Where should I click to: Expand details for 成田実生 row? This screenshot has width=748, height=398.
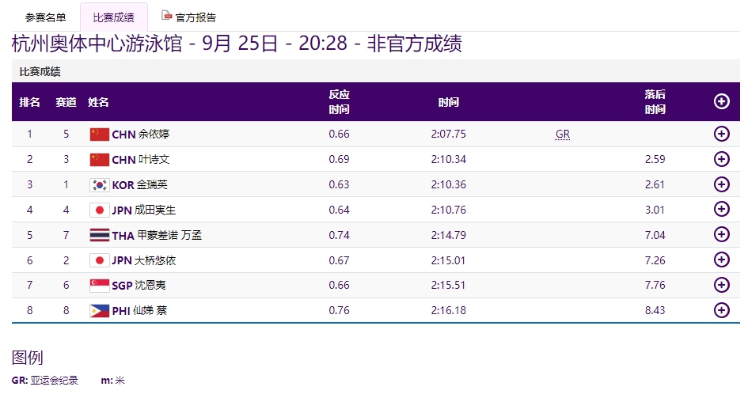pos(721,210)
